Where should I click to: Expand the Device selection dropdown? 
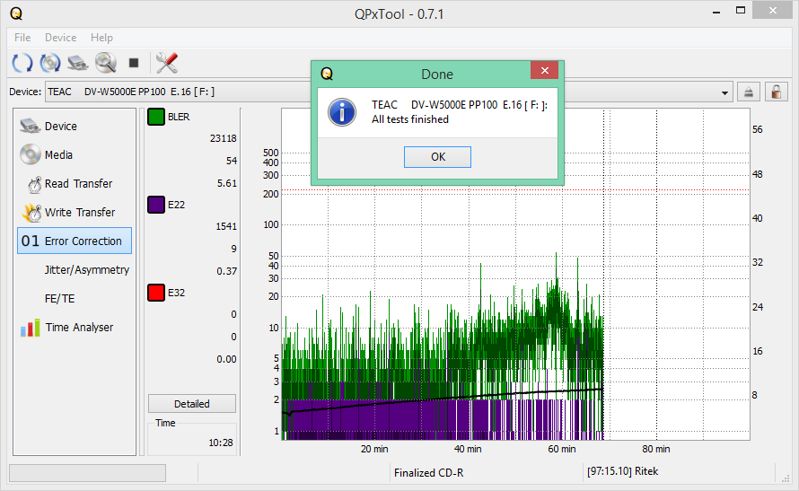[724, 92]
